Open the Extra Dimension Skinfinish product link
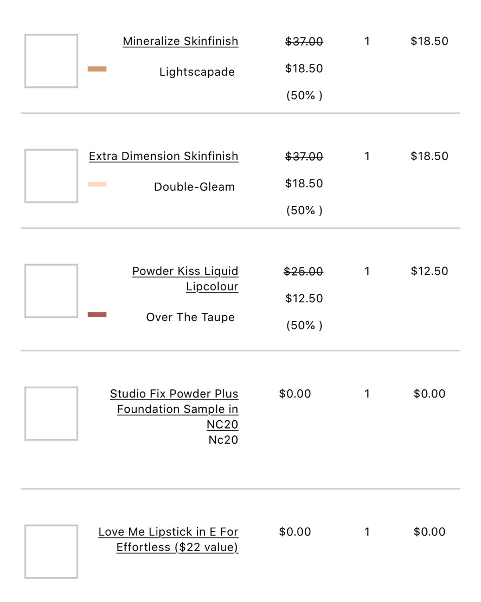The width and height of the screenshot is (481, 602). [163, 156]
